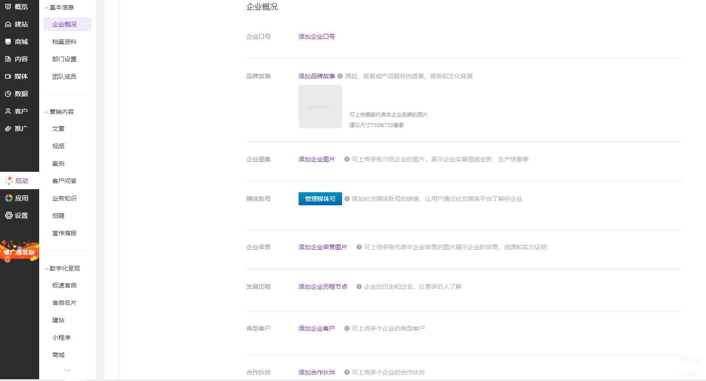This screenshot has height=381, width=706.
Task: Open the 推广 promotion icon
Action: pyautogui.click(x=8, y=129)
